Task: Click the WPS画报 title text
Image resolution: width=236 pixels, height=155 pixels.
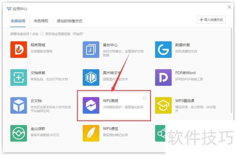Action: [x=111, y=101]
